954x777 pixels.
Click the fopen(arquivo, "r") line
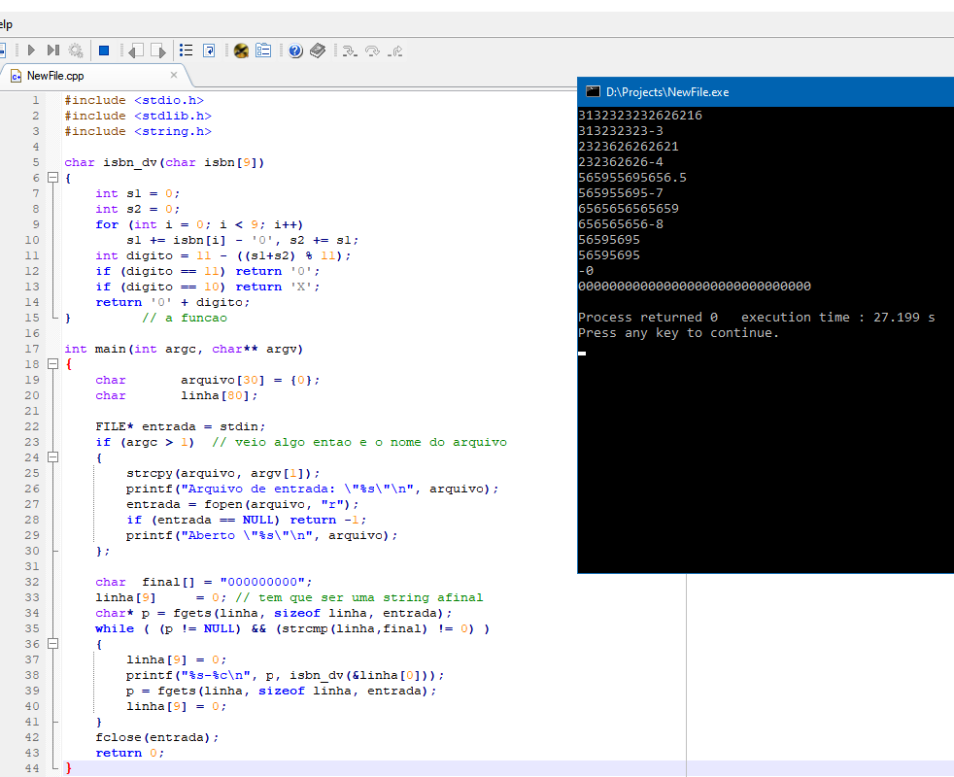coord(243,504)
